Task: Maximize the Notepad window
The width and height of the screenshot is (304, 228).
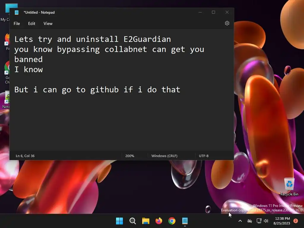Action: (x=213, y=12)
